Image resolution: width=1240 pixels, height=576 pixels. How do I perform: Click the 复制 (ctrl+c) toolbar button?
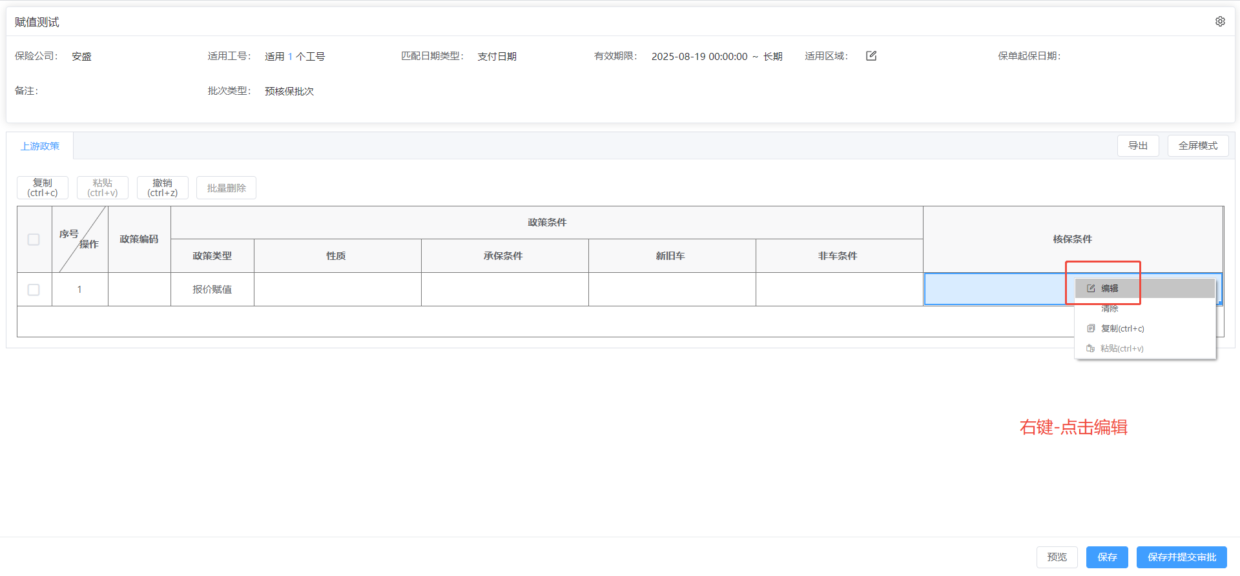[43, 188]
